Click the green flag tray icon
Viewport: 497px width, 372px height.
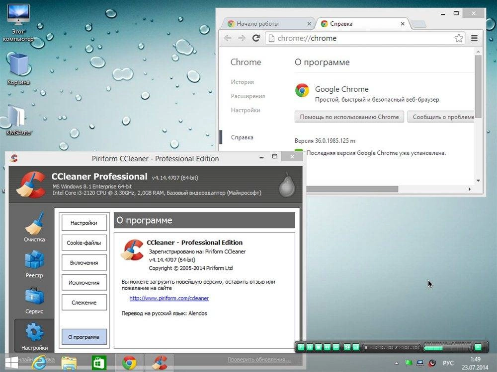(409, 363)
